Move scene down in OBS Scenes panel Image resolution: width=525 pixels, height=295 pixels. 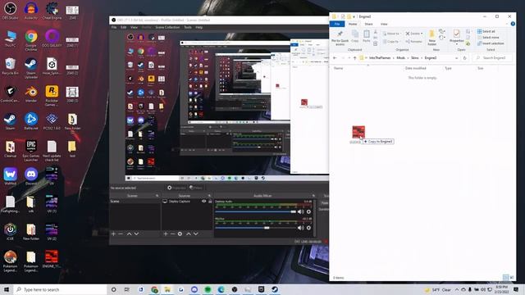tap(136, 234)
